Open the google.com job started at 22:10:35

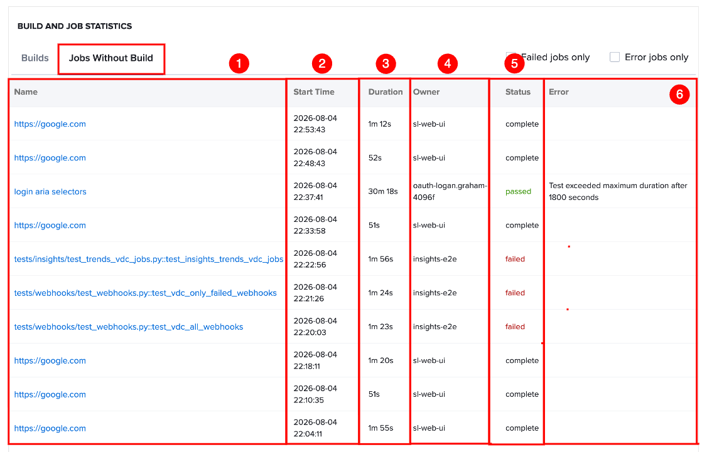(50, 394)
